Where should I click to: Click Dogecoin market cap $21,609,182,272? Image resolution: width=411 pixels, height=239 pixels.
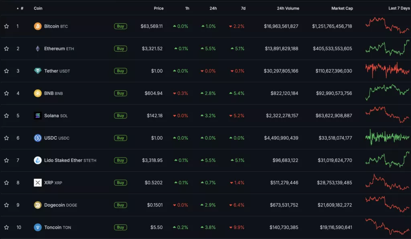[x=335, y=205]
